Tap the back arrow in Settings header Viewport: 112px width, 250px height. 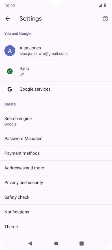[8, 19]
